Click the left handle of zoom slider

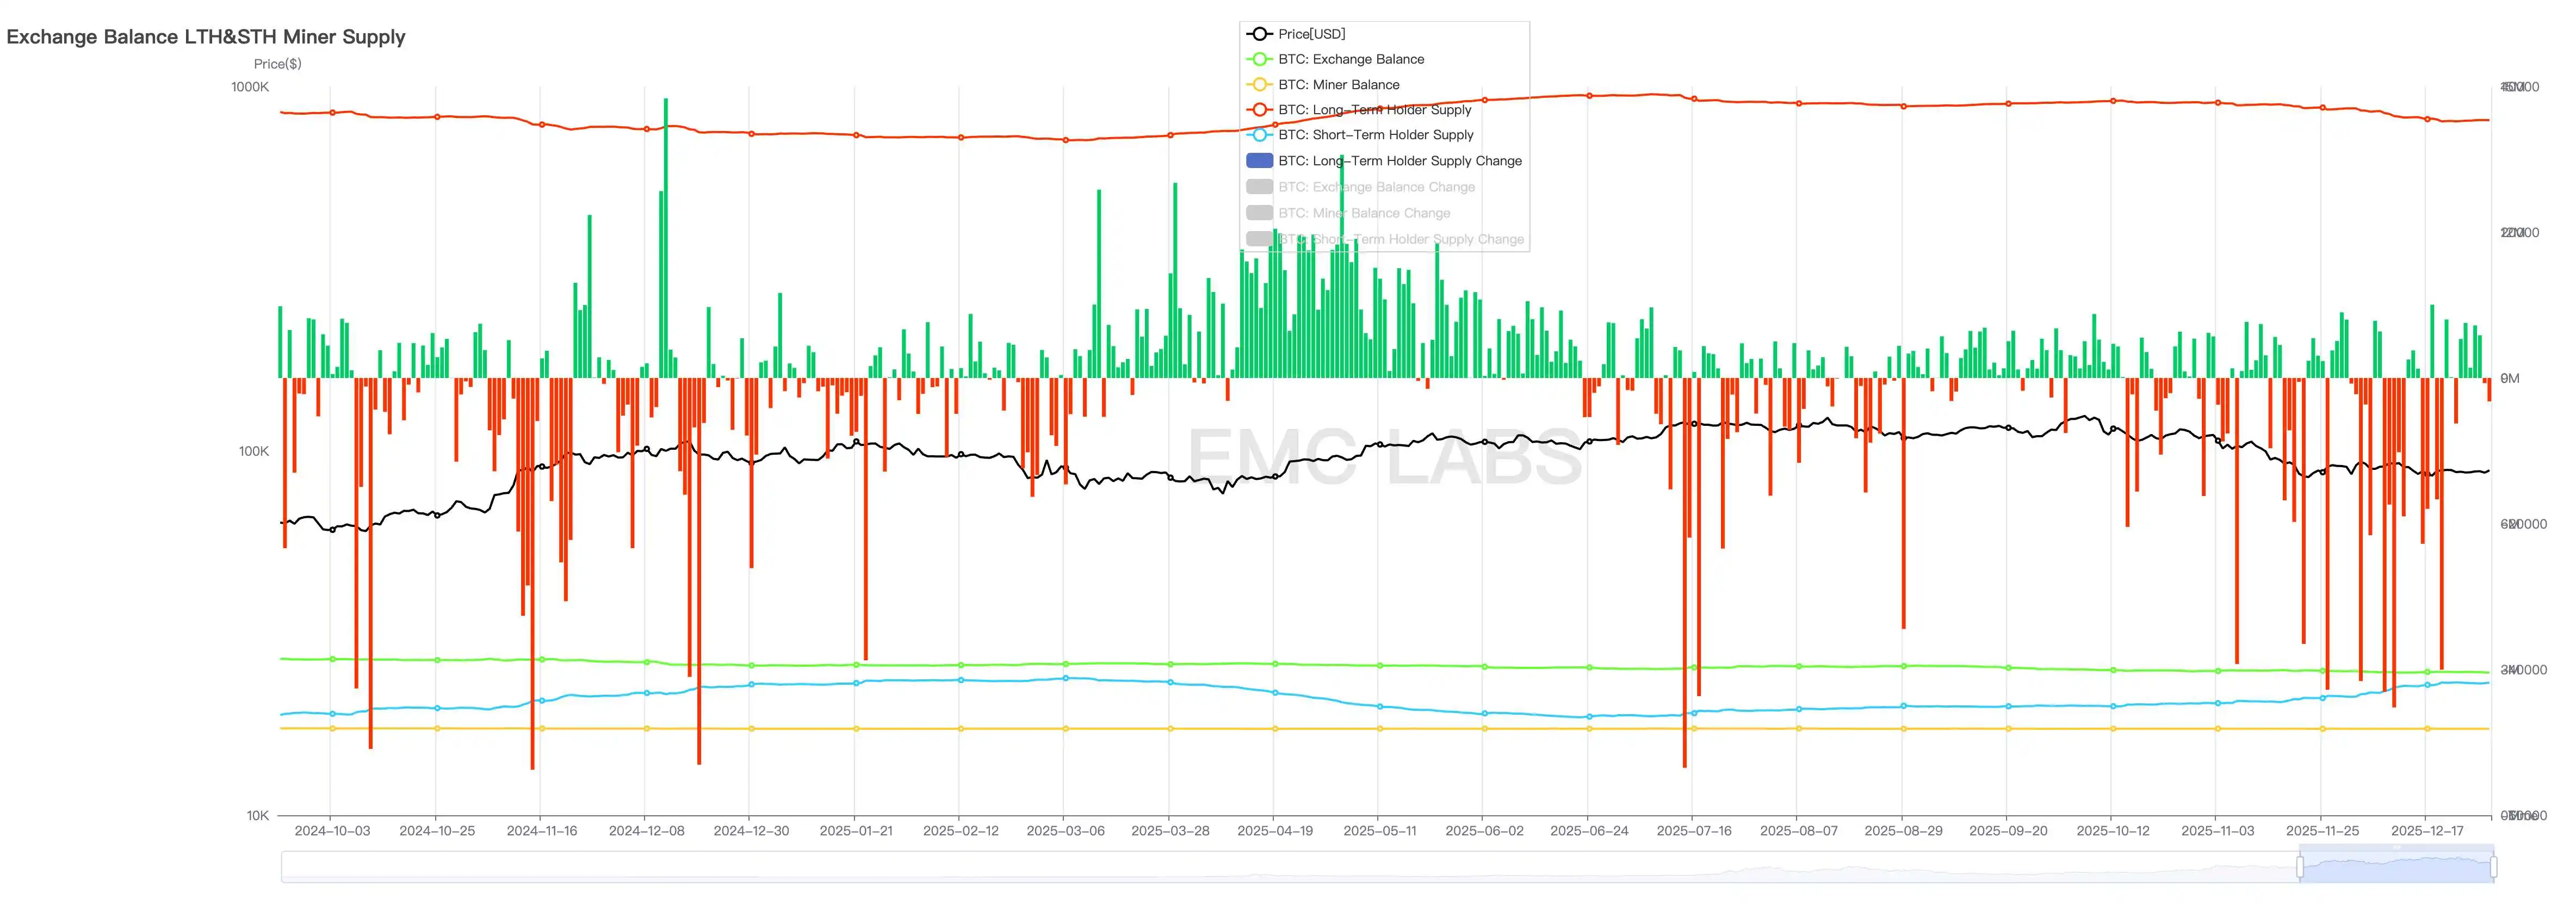point(2300,866)
